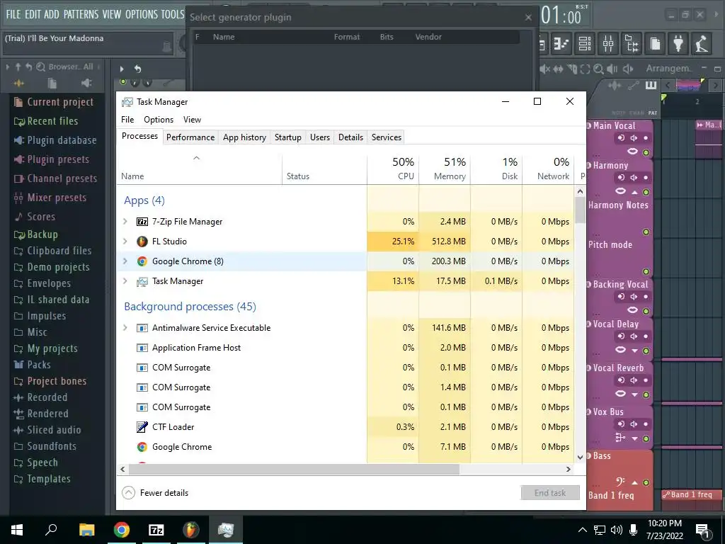This screenshot has width=725, height=544.
Task: Collapse details with Fewer details chevron
Action: 129,493
